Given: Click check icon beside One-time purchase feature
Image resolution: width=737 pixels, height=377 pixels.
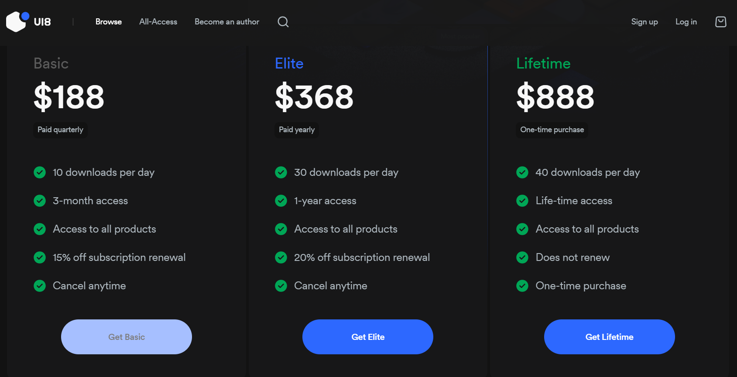Looking at the screenshot, I should point(522,286).
